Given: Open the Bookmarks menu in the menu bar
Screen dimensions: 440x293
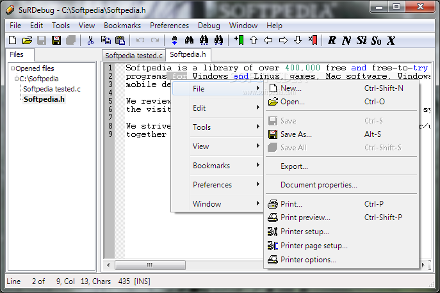Looking at the screenshot, I should 122,26.
